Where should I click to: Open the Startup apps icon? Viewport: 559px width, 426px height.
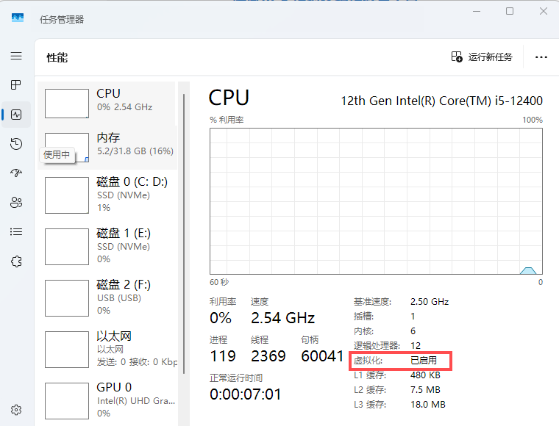(x=16, y=173)
